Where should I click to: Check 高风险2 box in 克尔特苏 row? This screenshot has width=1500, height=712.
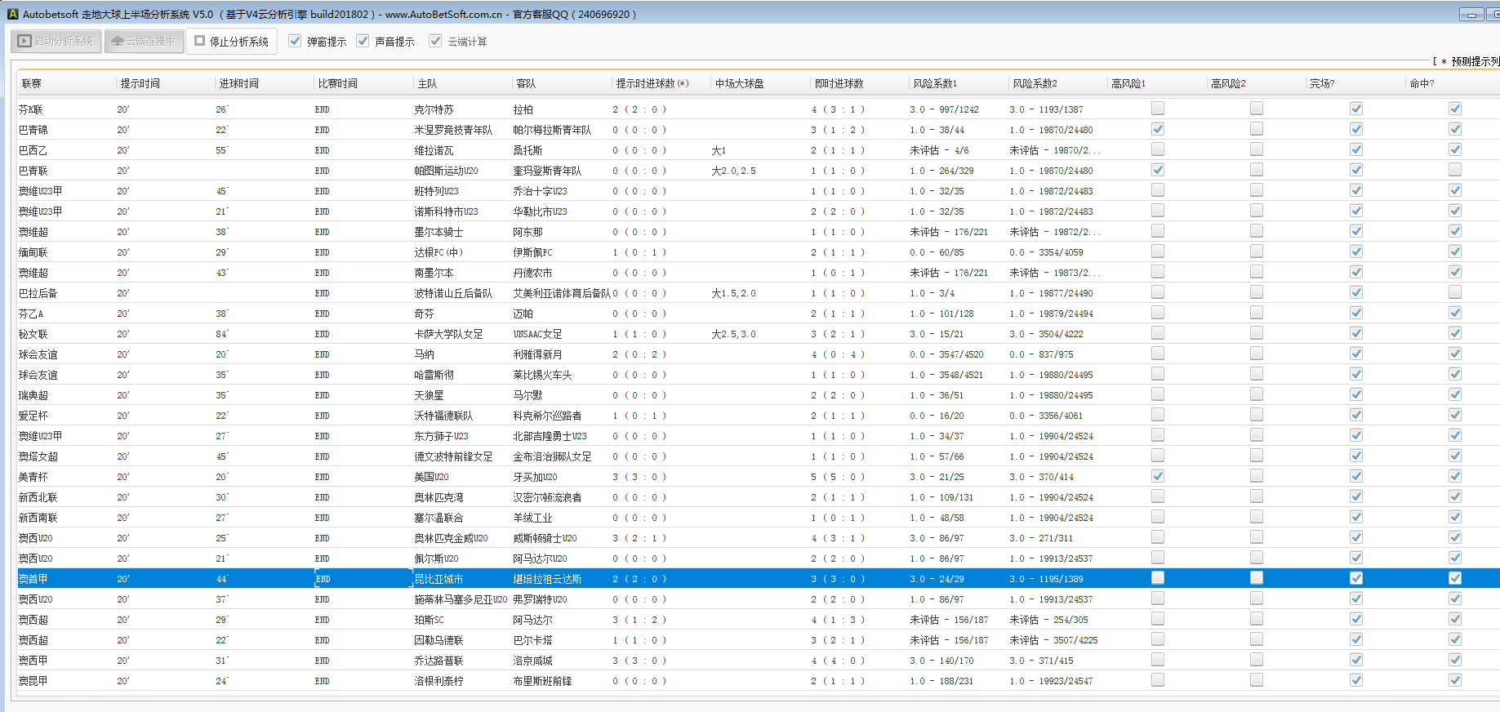pos(1256,109)
